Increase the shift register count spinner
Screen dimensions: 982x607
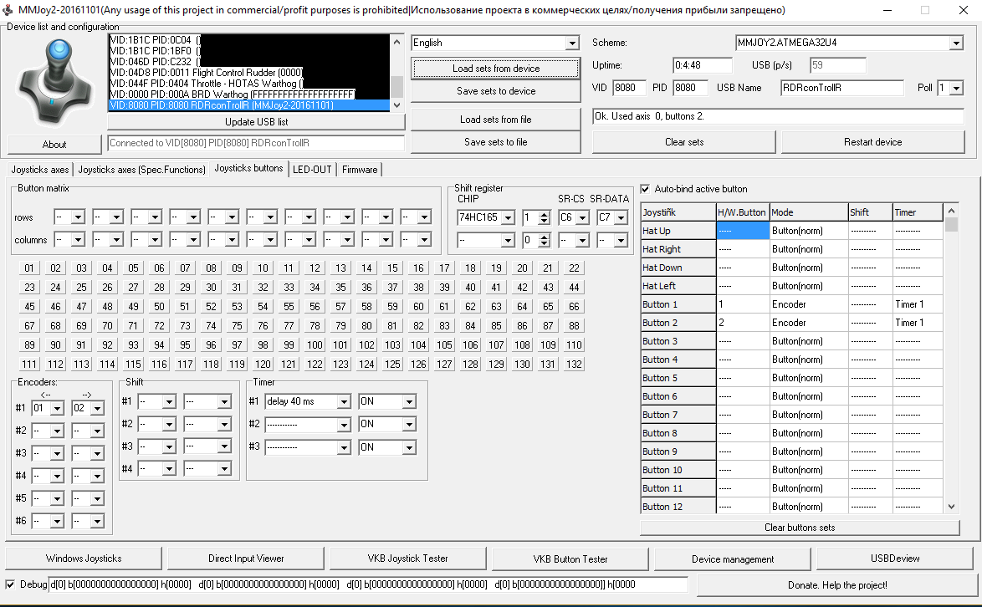pos(545,214)
